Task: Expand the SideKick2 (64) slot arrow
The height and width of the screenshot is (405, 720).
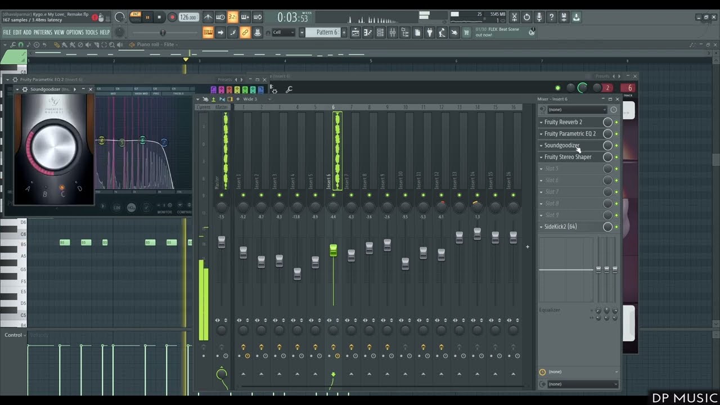Action: [541, 227]
